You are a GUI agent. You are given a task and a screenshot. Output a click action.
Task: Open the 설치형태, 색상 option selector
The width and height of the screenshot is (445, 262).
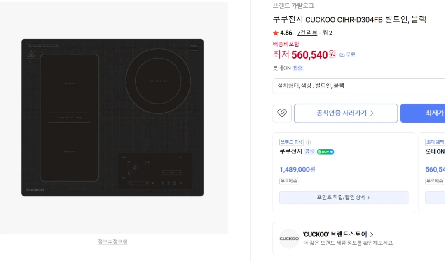click(359, 86)
